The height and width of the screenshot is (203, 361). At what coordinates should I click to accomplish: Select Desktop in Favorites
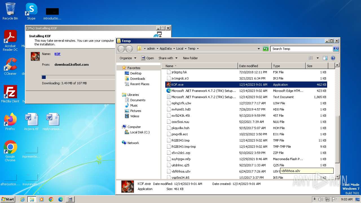pyautogui.click(x=136, y=73)
